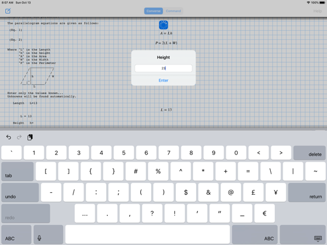Image resolution: width=327 pixels, height=245 pixels.
Task: Tap the tilde key
Action: (x=315, y=172)
